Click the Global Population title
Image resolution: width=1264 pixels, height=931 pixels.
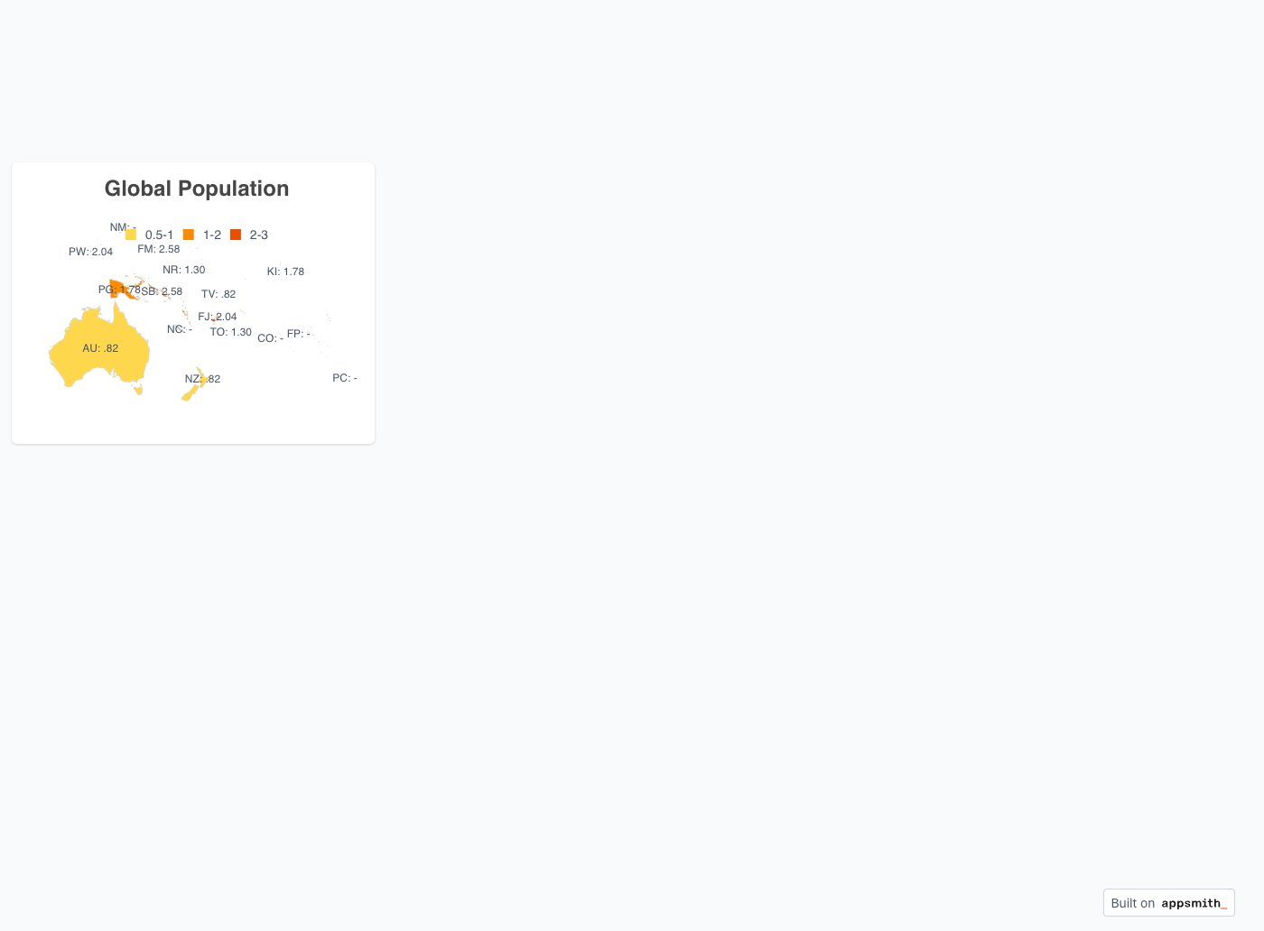197,189
